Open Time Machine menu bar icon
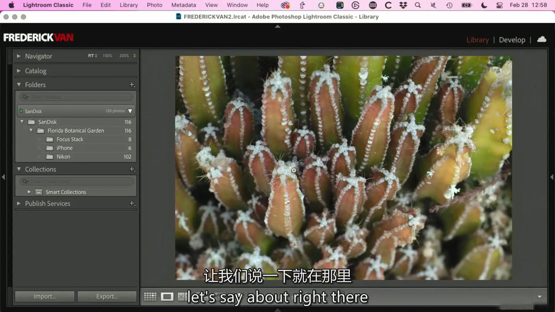The width and height of the screenshot is (555, 312). [x=449, y=5]
